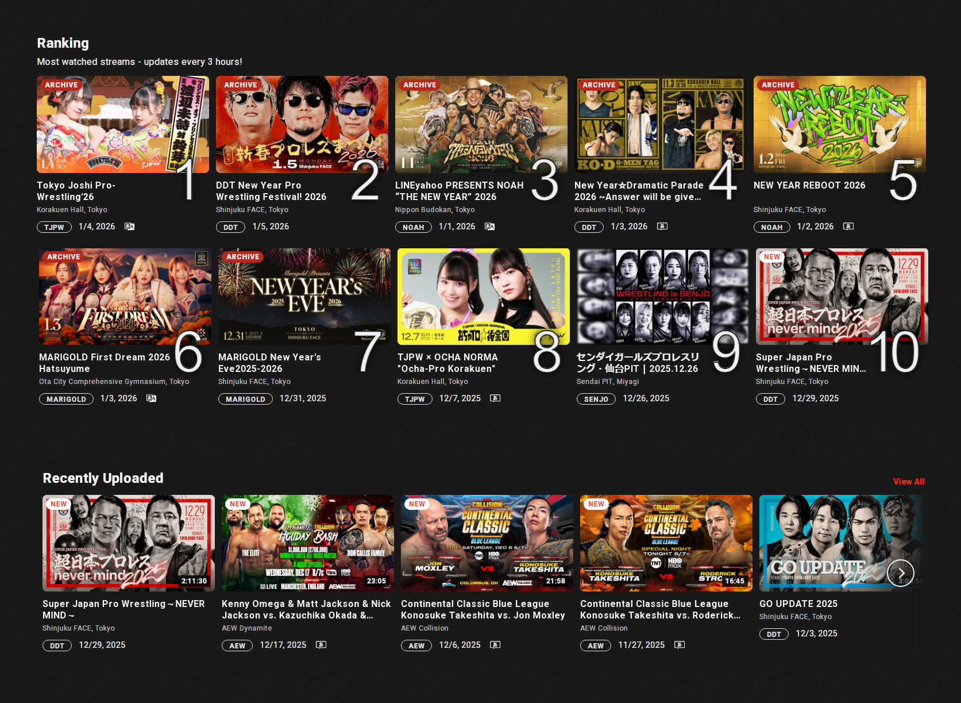The height and width of the screenshot is (703, 961).
Task: Click the Japanese commentary icon beside AEW 12/6, 2025
Action: [495, 645]
